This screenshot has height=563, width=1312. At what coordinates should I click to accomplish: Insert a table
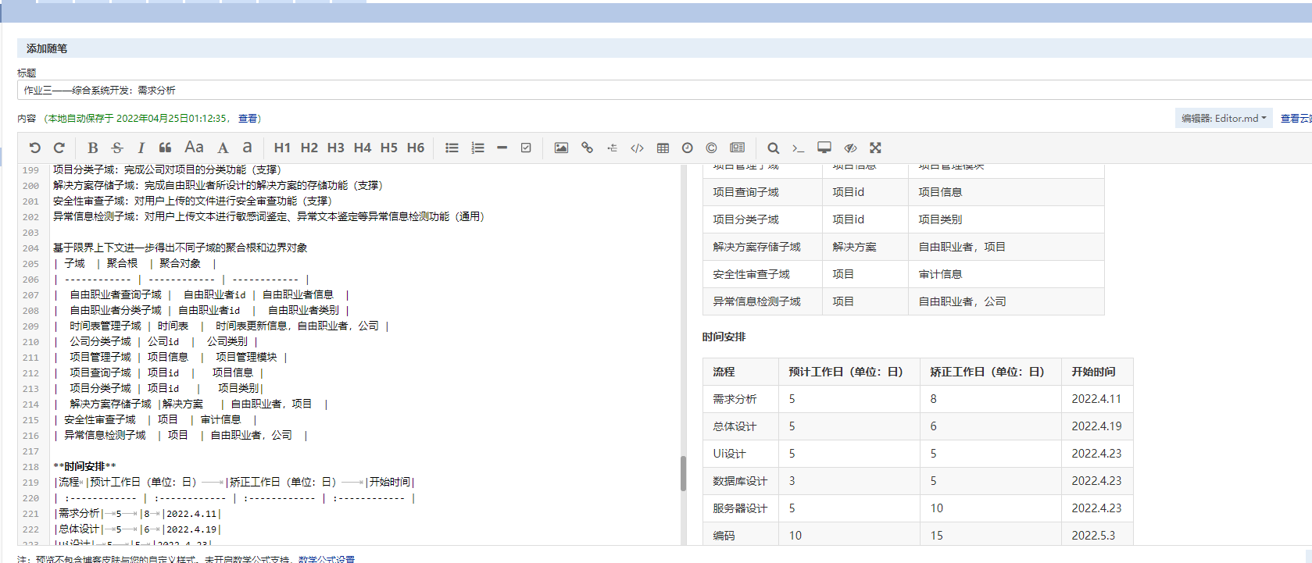tap(663, 148)
